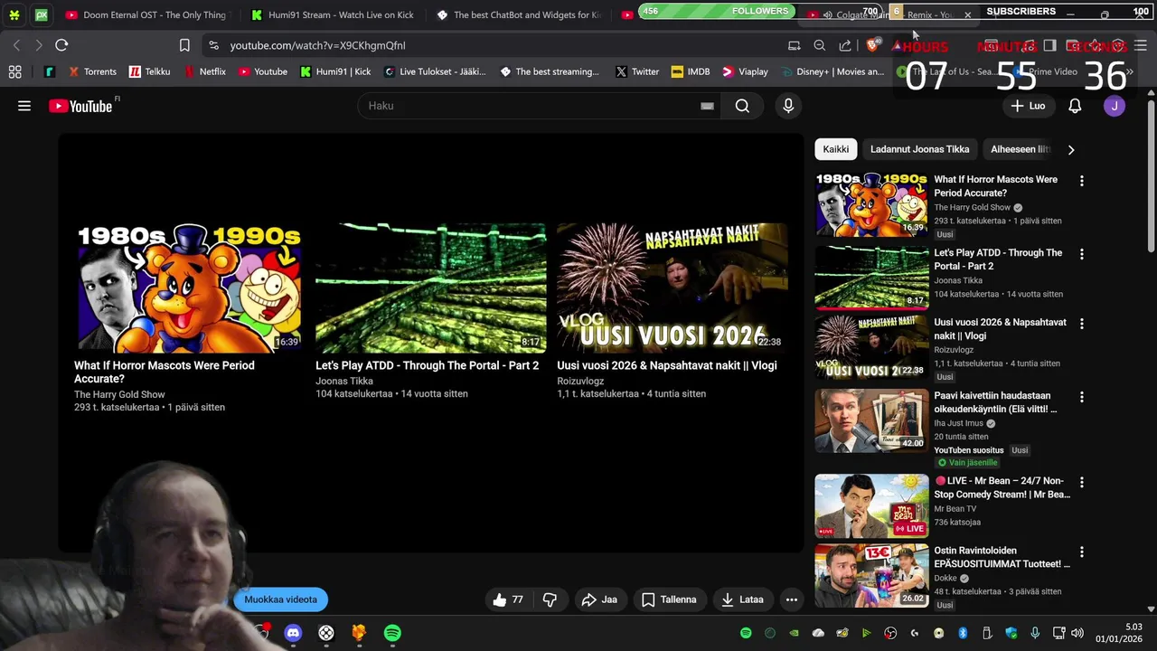This screenshot has height=651, width=1157.
Task: Open the OBS icon in the system tray
Action: pyautogui.click(x=890, y=633)
